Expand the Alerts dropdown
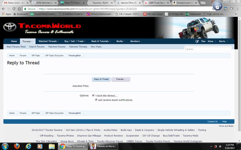 [x=227, y=41]
